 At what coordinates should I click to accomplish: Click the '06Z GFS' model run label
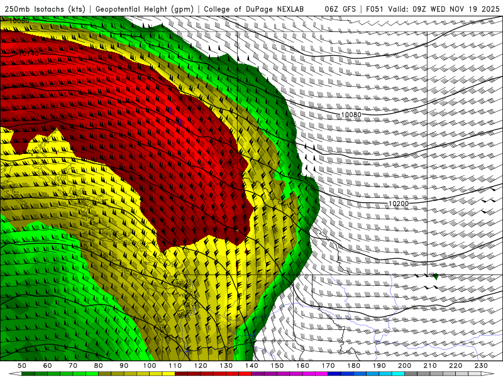click(340, 9)
